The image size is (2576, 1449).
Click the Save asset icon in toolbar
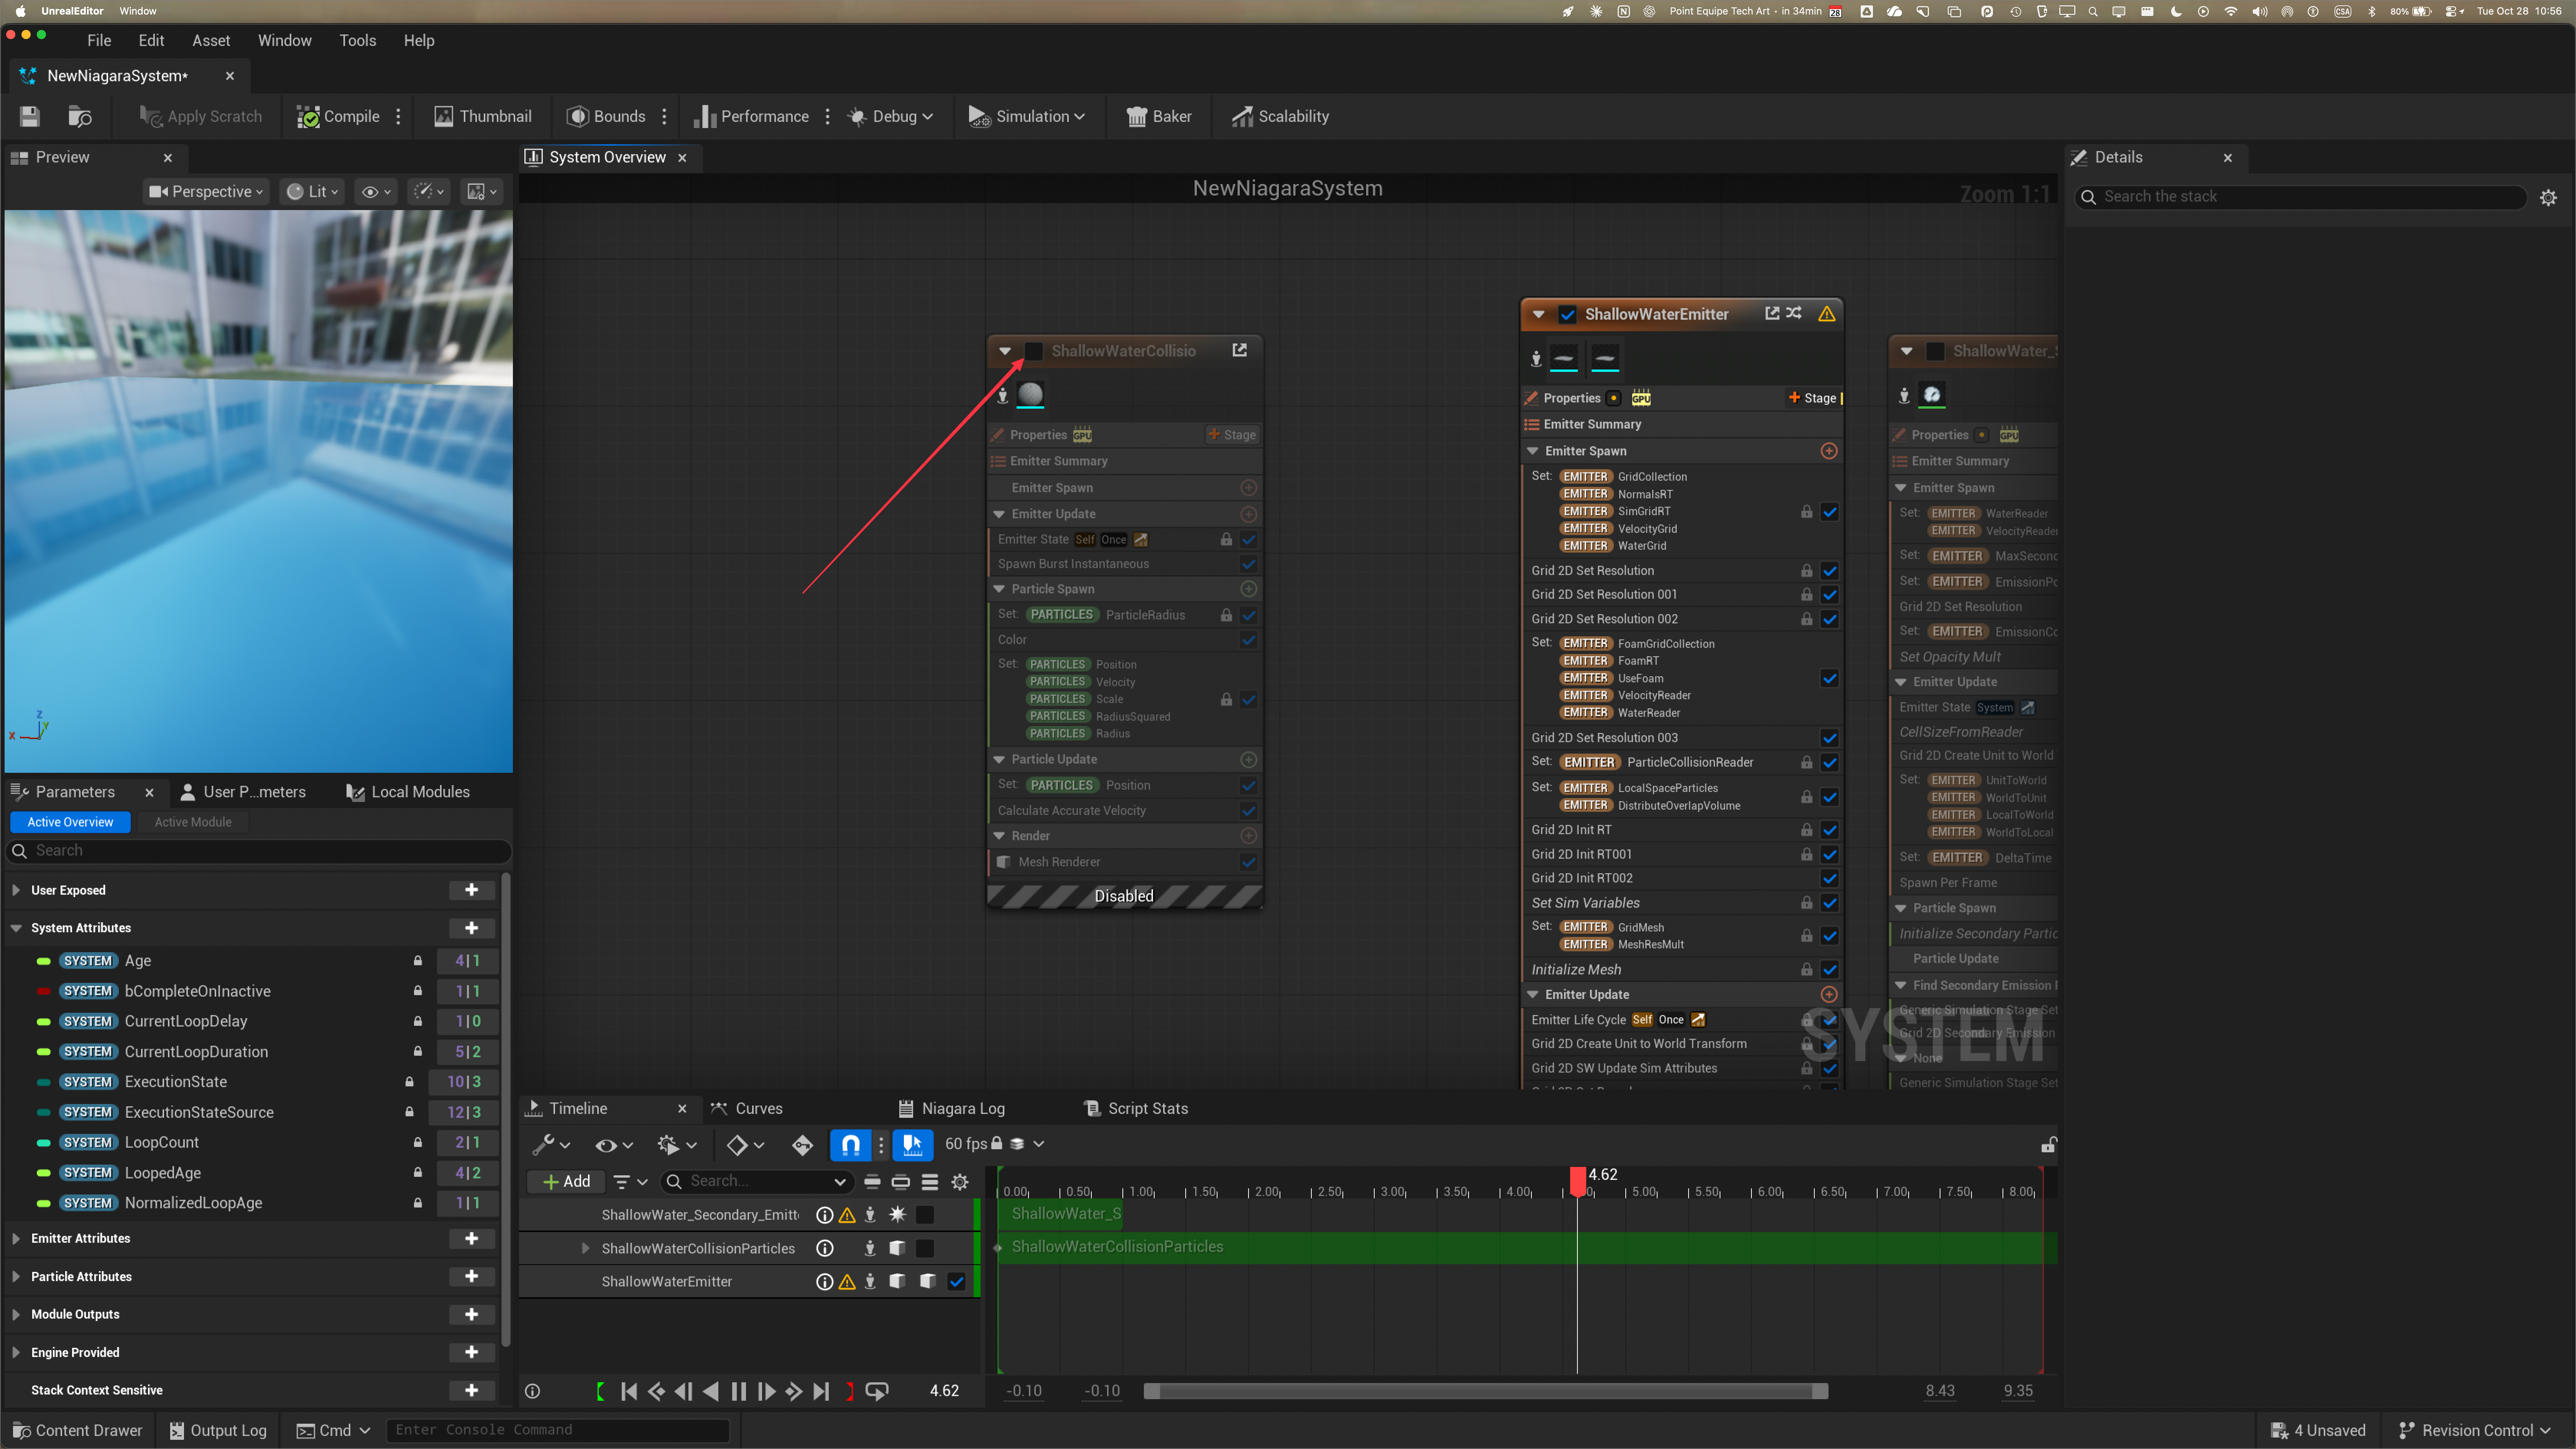(x=30, y=116)
